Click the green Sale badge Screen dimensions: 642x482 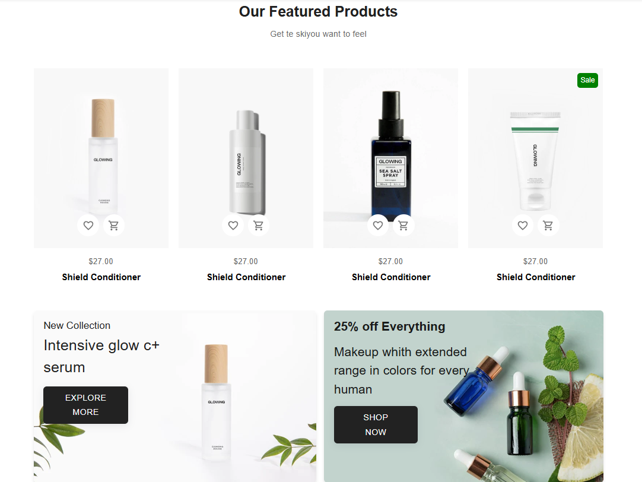[x=587, y=80]
